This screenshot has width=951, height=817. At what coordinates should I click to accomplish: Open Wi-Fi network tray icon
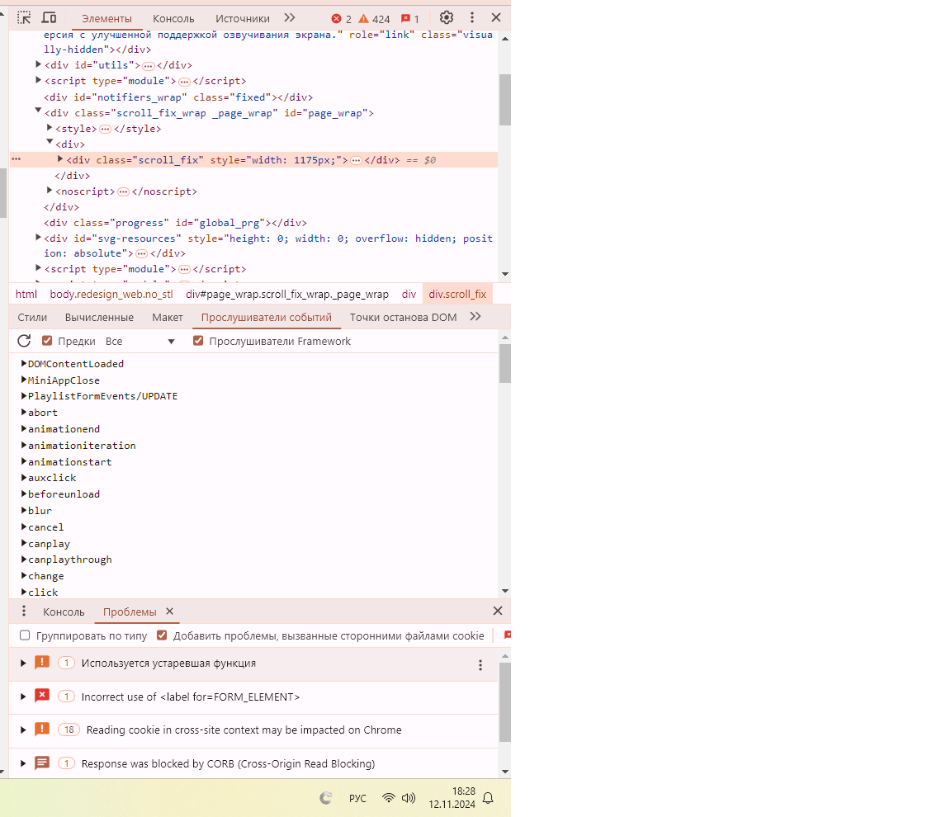[x=388, y=797]
